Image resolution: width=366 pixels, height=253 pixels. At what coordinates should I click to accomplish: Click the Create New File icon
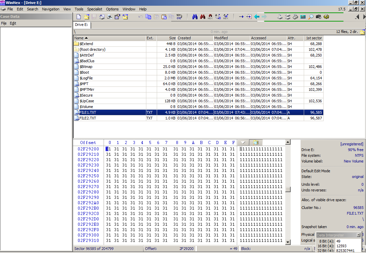tap(78, 16)
